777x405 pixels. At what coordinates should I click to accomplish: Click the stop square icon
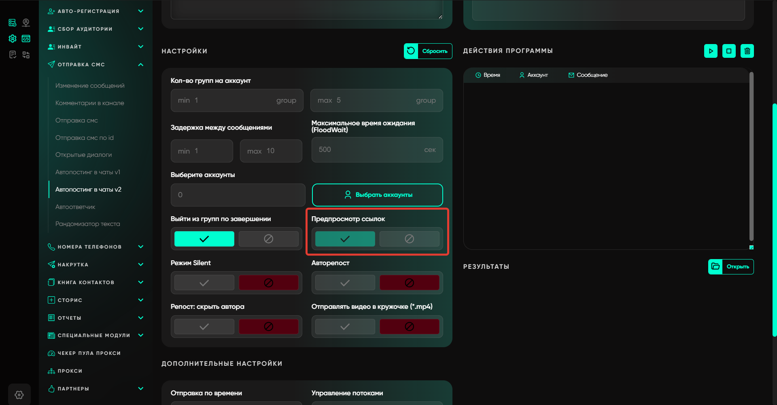click(x=729, y=51)
